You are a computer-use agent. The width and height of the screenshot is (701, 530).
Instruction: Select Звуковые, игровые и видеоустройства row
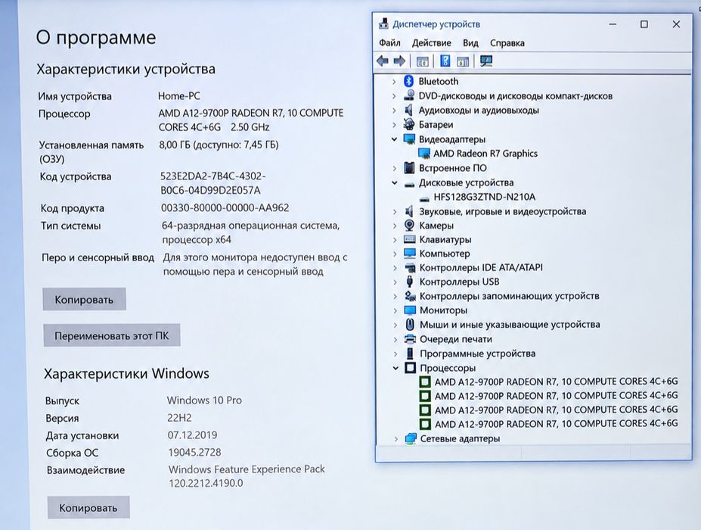503,211
